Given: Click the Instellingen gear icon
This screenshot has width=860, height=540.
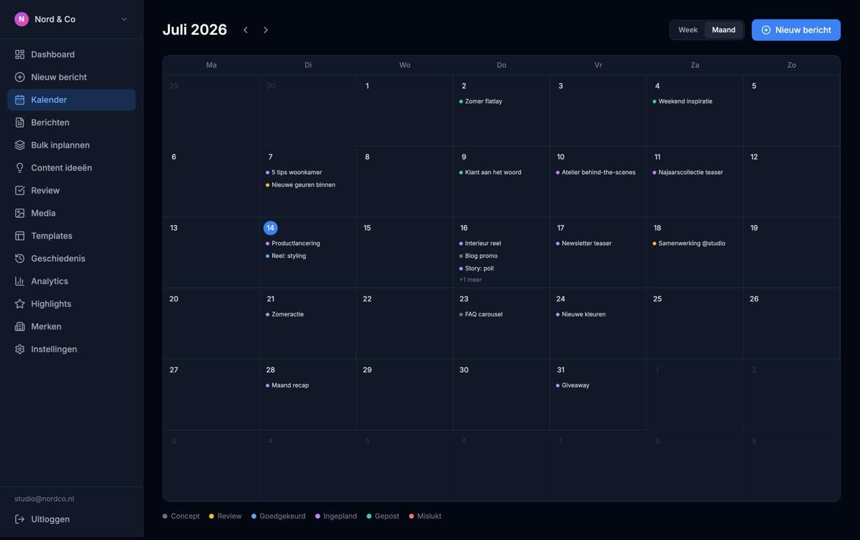Looking at the screenshot, I should click(x=19, y=349).
